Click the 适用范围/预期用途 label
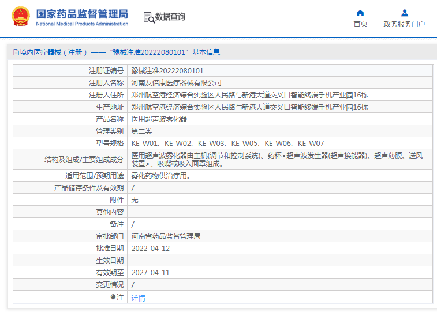The height and width of the screenshot is (312, 437). [95, 176]
